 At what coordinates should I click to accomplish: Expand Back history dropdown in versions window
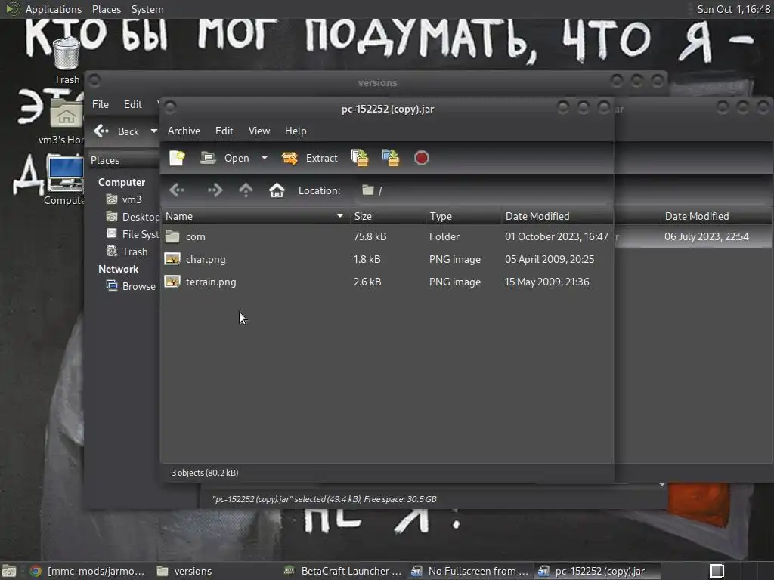pos(153,131)
